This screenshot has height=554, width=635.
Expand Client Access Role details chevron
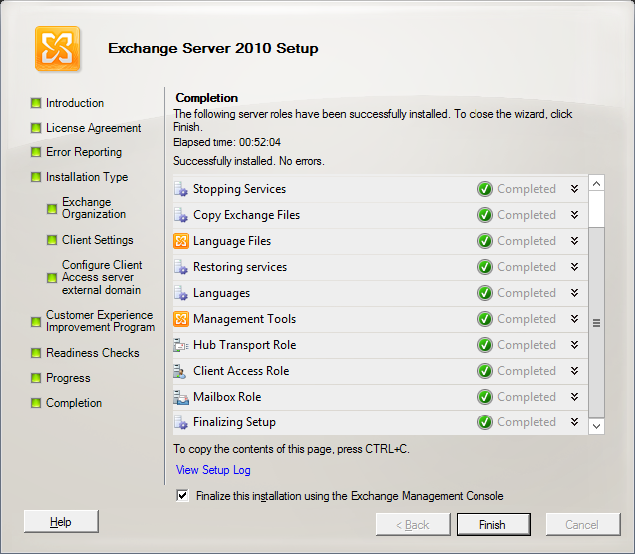[x=574, y=371]
